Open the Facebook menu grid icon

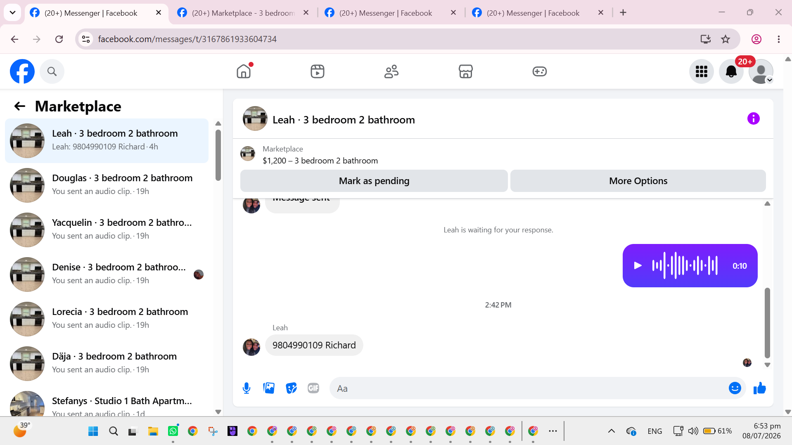coord(702,71)
